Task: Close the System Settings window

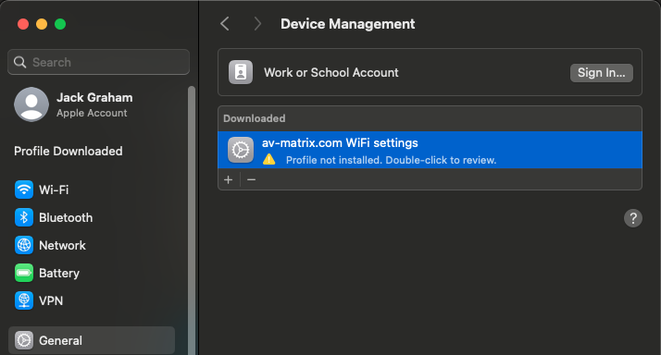Action: pyautogui.click(x=23, y=24)
